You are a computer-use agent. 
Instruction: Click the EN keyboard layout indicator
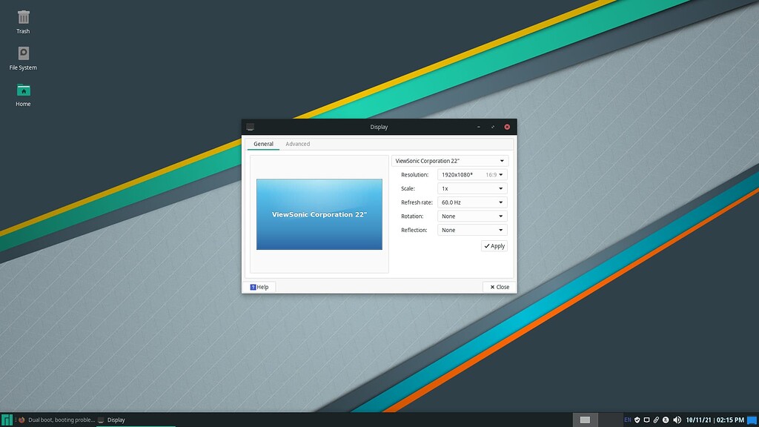pyautogui.click(x=627, y=420)
